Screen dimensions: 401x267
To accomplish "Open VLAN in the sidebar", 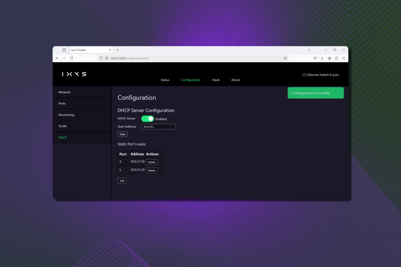I will (x=82, y=126).
